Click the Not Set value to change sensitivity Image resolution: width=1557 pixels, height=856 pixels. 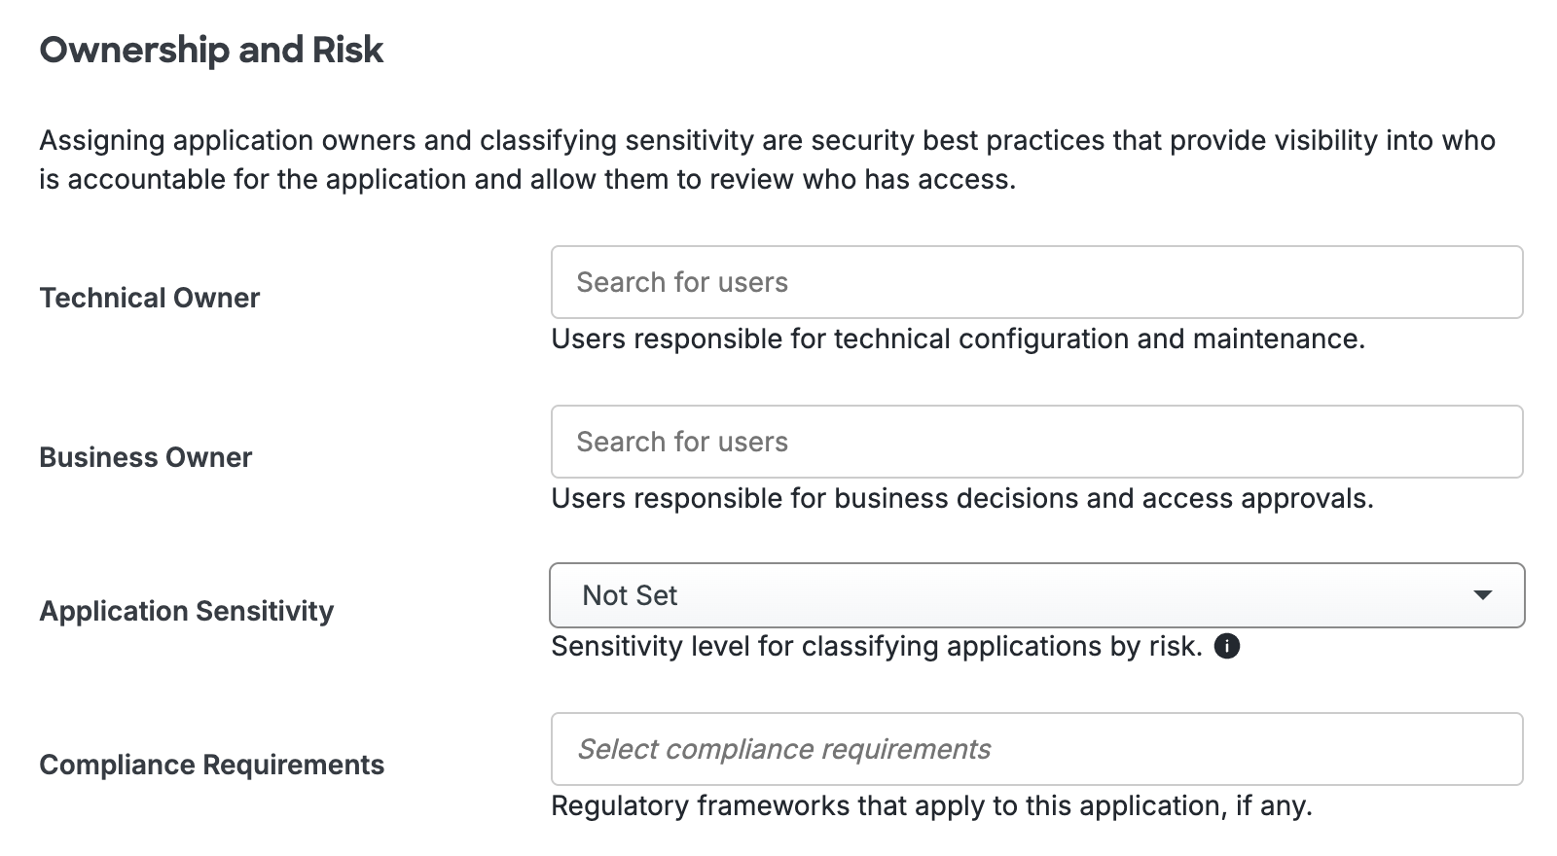pos(630,594)
